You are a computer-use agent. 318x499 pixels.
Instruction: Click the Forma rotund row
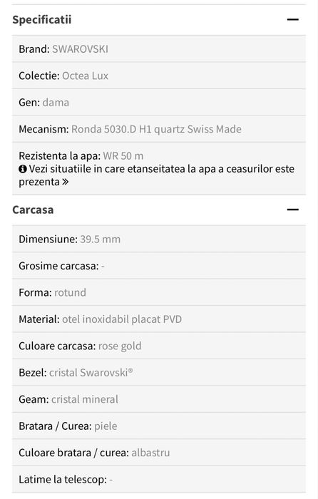click(159, 292)
